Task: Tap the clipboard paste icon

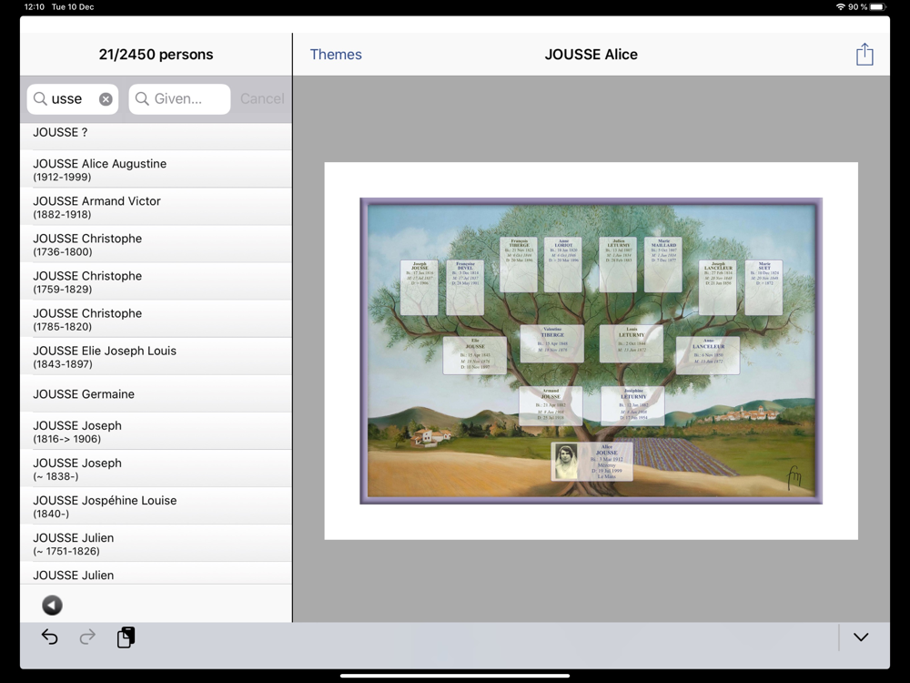Action: point(126,637)
